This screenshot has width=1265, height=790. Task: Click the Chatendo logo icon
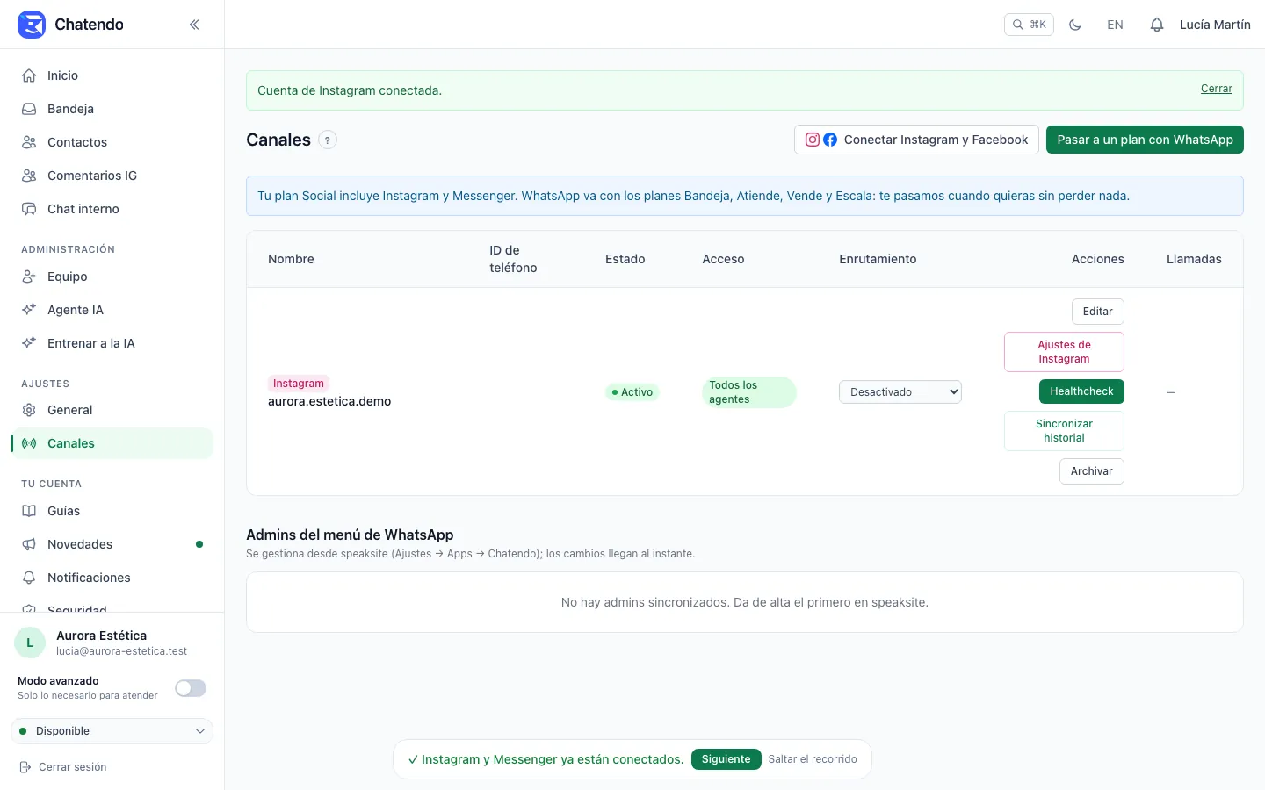click(x=32, y=25)
